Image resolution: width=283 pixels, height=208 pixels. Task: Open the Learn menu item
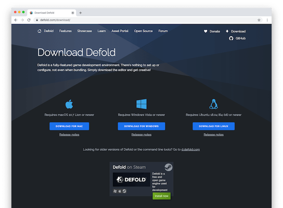click(102, 31)
